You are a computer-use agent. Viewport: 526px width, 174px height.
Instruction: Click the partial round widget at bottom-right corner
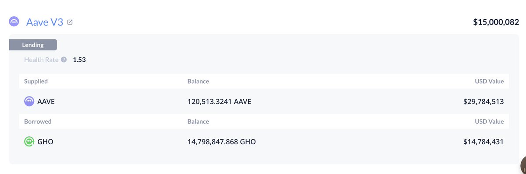[522, 166]
